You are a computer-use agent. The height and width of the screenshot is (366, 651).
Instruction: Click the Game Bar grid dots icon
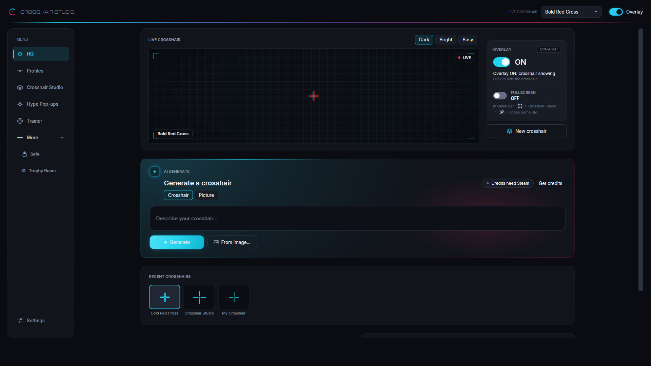520,106
